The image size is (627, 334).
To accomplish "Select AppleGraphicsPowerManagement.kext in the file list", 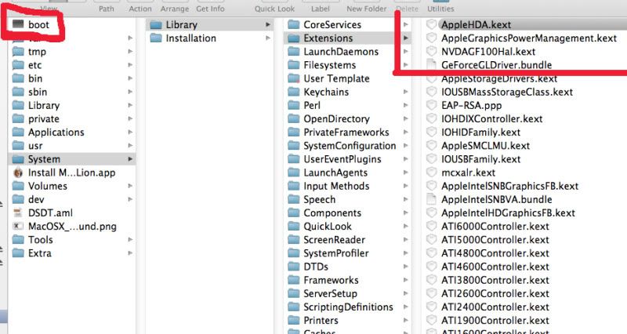I will [x=528, y=38].
